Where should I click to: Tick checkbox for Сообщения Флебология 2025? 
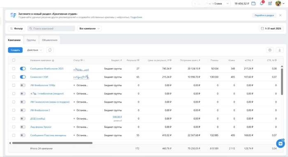click(x=14, y=69)
